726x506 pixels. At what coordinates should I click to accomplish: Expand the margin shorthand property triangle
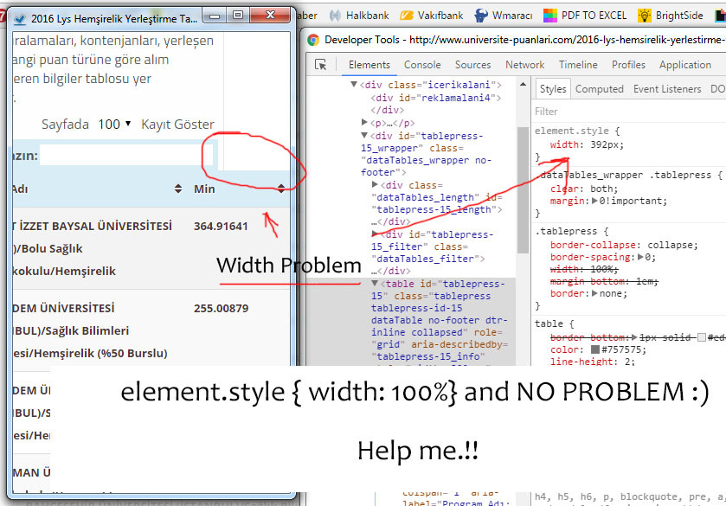tap(595, 201)
